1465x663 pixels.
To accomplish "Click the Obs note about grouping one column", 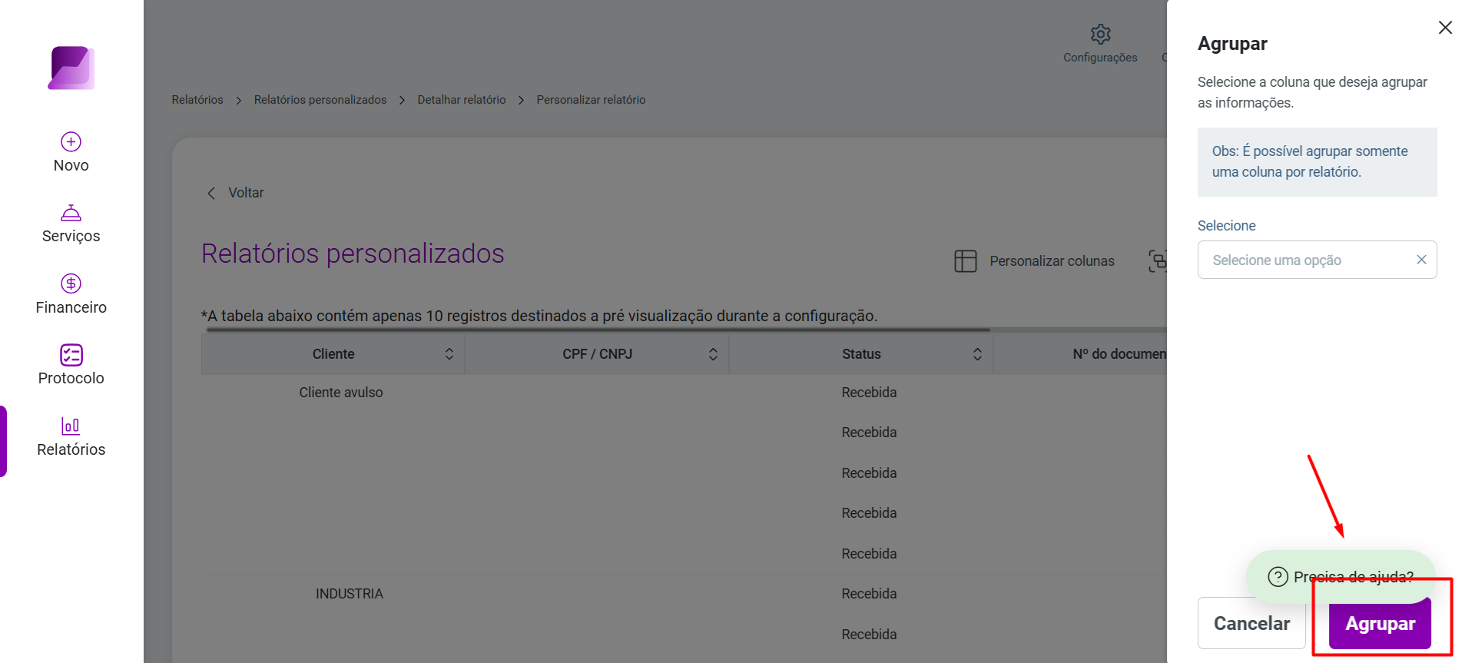I will pyautogui.click(x=1317, y=161).
